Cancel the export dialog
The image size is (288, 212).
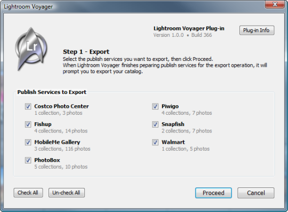255,193
